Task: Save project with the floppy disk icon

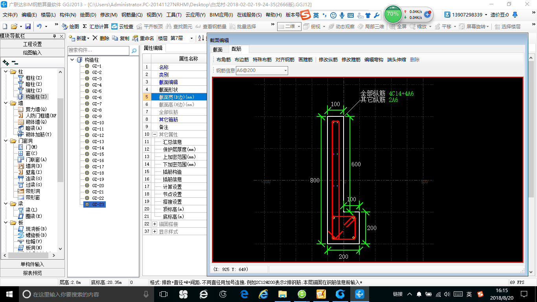Action: (x=28, y=26)
